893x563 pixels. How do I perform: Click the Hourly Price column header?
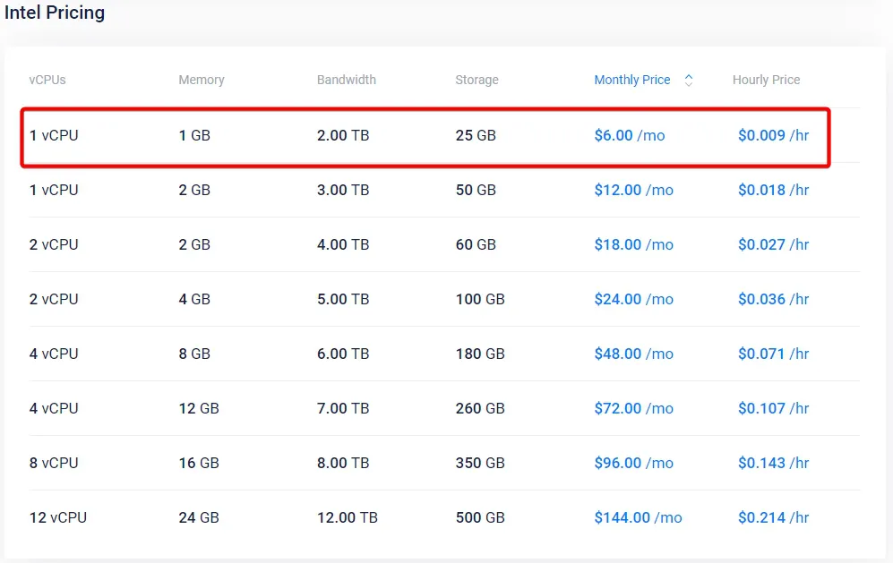tap(766, 81)
